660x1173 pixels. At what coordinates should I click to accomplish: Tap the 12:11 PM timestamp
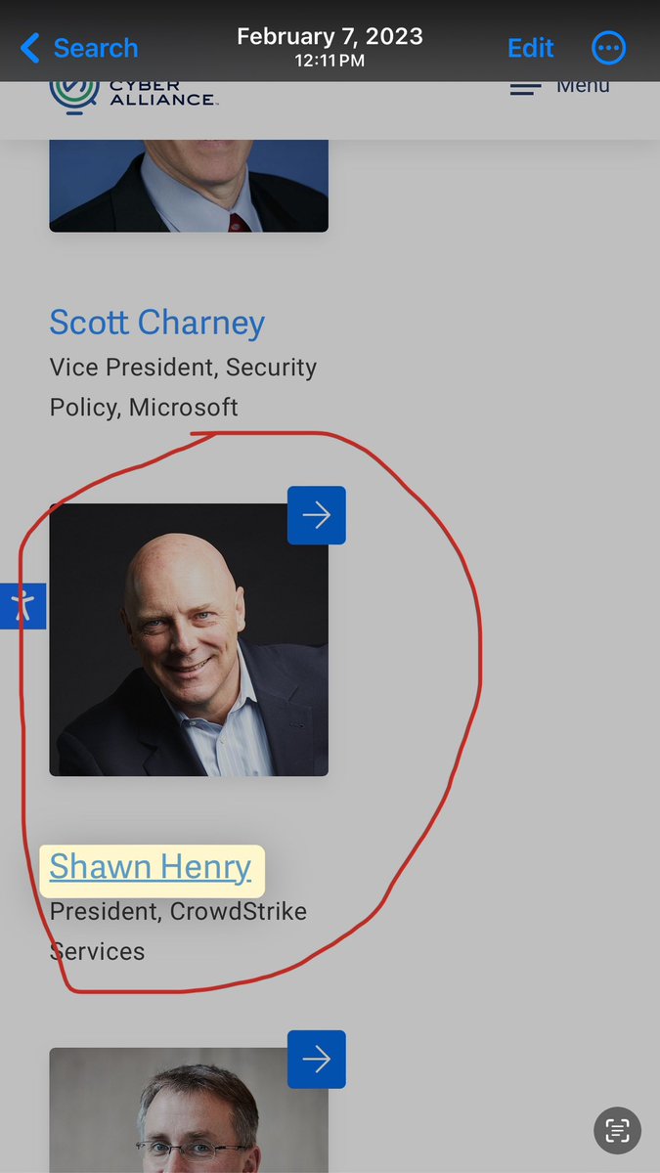(330, 61)
